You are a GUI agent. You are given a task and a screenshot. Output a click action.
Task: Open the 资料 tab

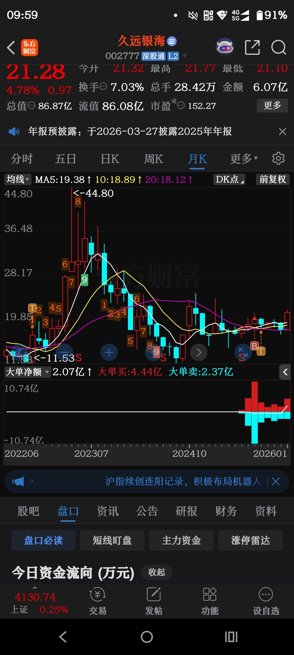click(x=266, y=511)
